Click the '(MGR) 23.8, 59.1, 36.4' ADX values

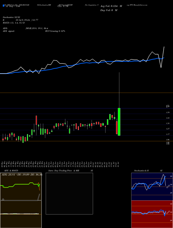[x=37, y=28]
